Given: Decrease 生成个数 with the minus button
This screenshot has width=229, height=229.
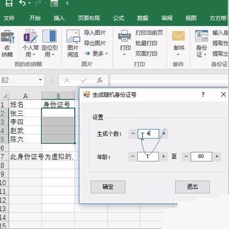Looking at the screenshot, I should click(133, 134).
